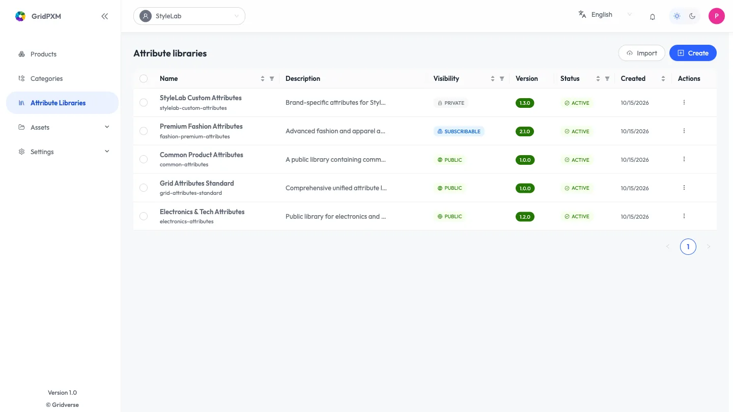Image resolution: width=733 pixels, height=412 pixels.
Task: Expand the Assets menu
Action: click(62, 127)
